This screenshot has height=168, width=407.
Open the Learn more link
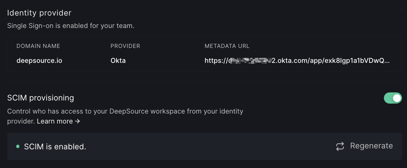point(55,121)
